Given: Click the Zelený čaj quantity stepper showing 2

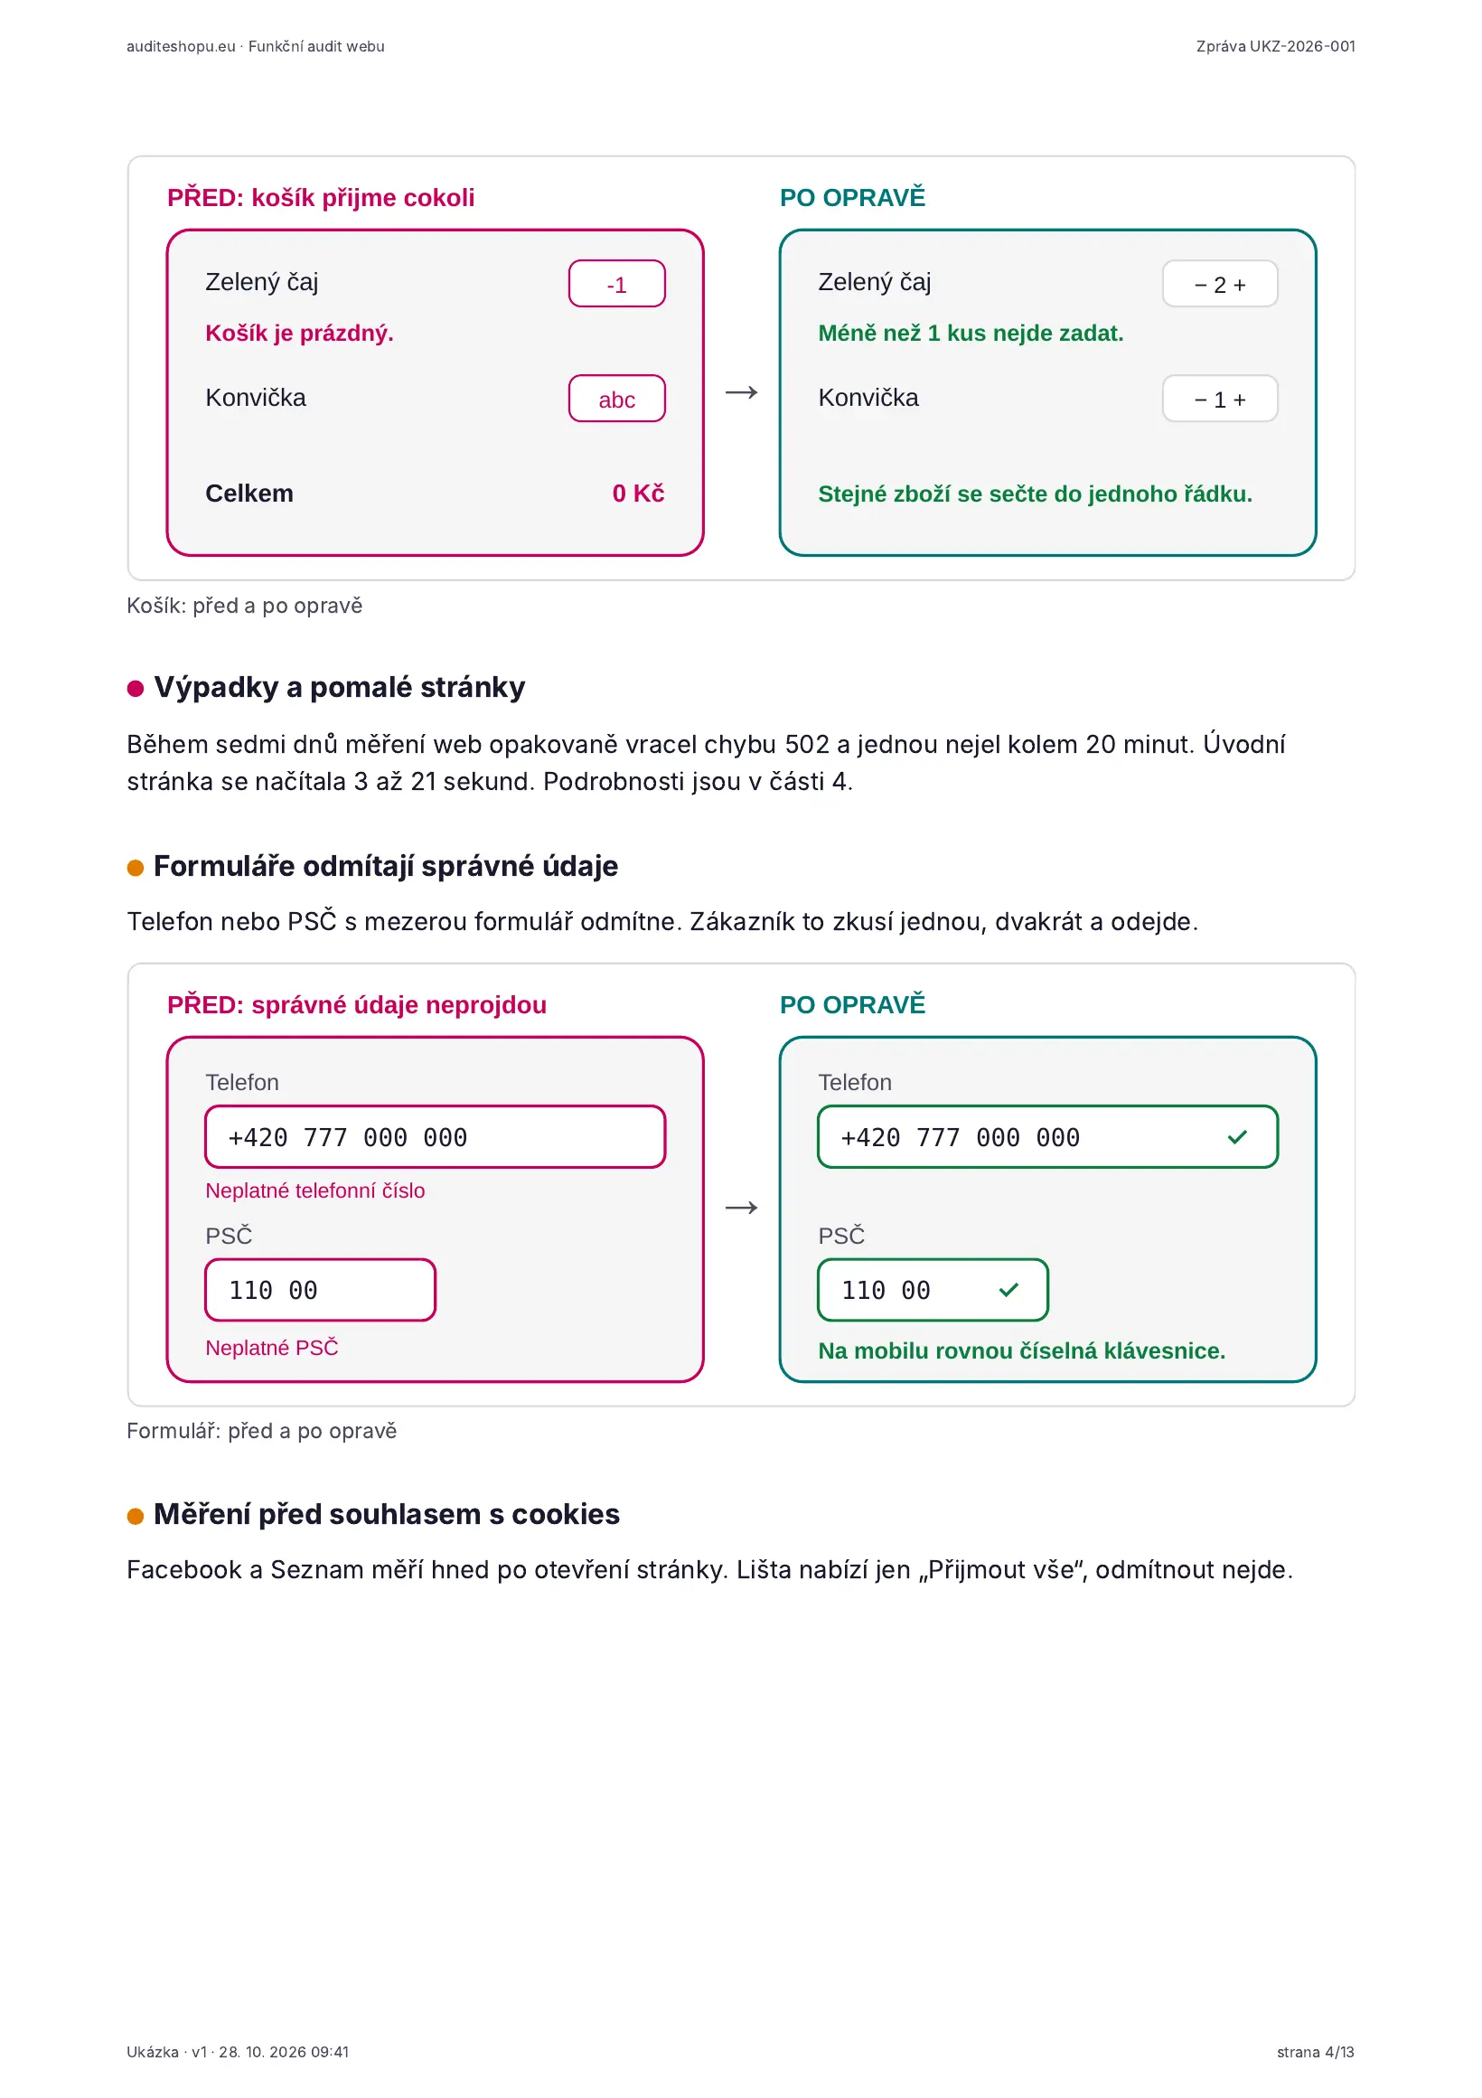Looking at the screenshot, I should pos(1220,283).
